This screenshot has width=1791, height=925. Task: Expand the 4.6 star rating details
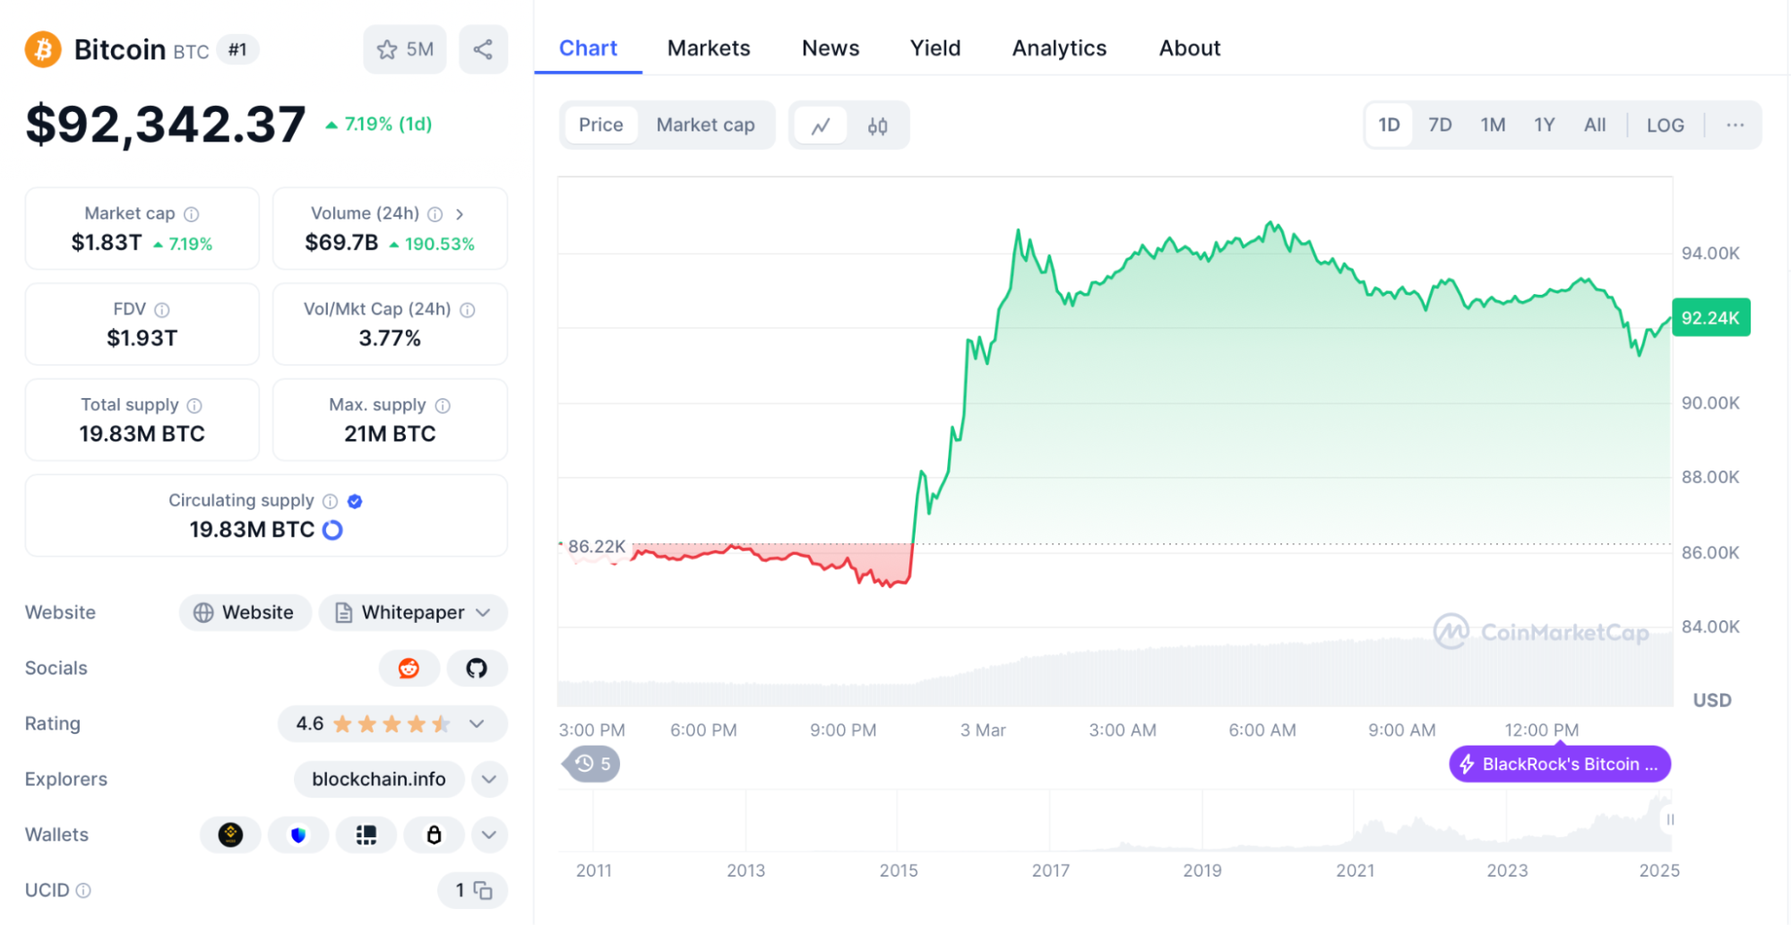(x=478, y=723)
